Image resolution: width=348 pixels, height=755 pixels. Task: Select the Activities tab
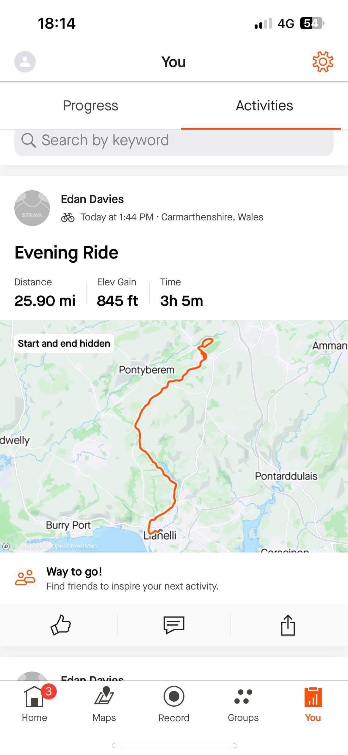[264, 106]
